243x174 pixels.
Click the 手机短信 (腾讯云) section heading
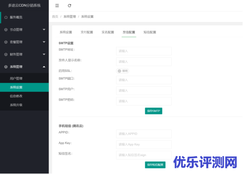point(71,126)
